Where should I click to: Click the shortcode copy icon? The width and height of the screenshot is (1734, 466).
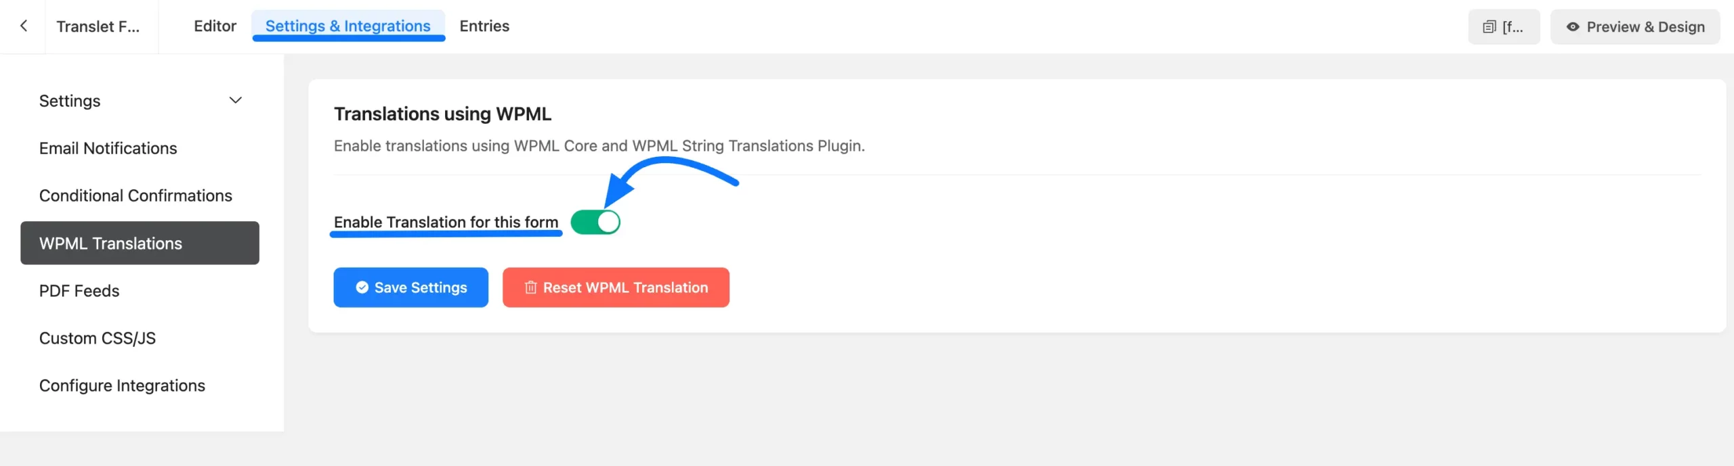1489,27
